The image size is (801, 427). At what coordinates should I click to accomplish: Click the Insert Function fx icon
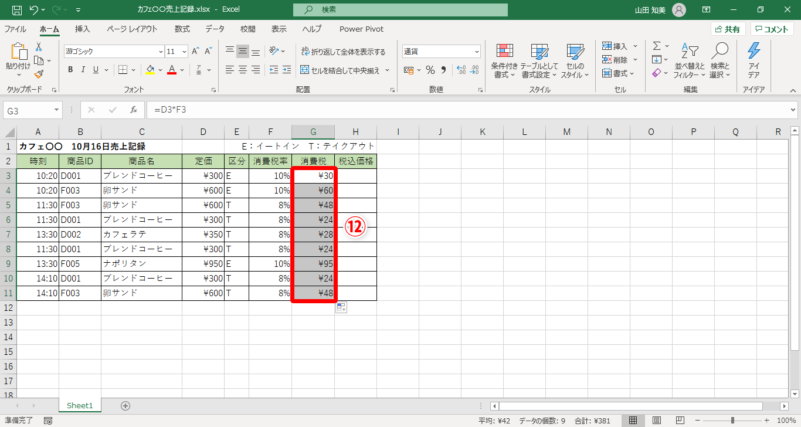tap(134, 110)
